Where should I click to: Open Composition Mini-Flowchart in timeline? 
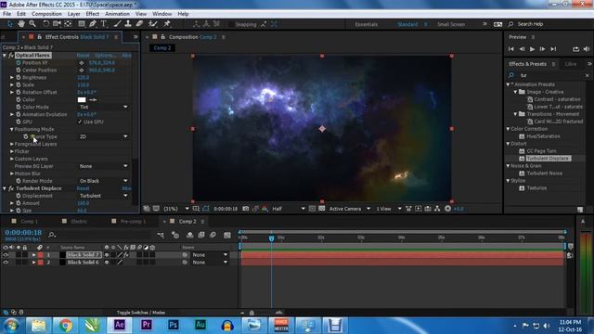pos(161,235)
